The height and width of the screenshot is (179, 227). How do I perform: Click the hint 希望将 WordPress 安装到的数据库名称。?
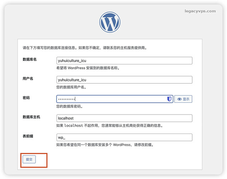coord(88,68)
